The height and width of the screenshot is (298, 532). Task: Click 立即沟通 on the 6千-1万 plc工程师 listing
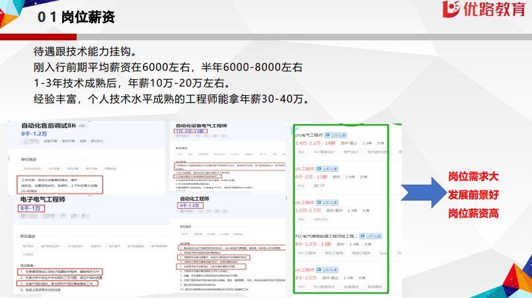pyautogui.click(x=327, y=168)
